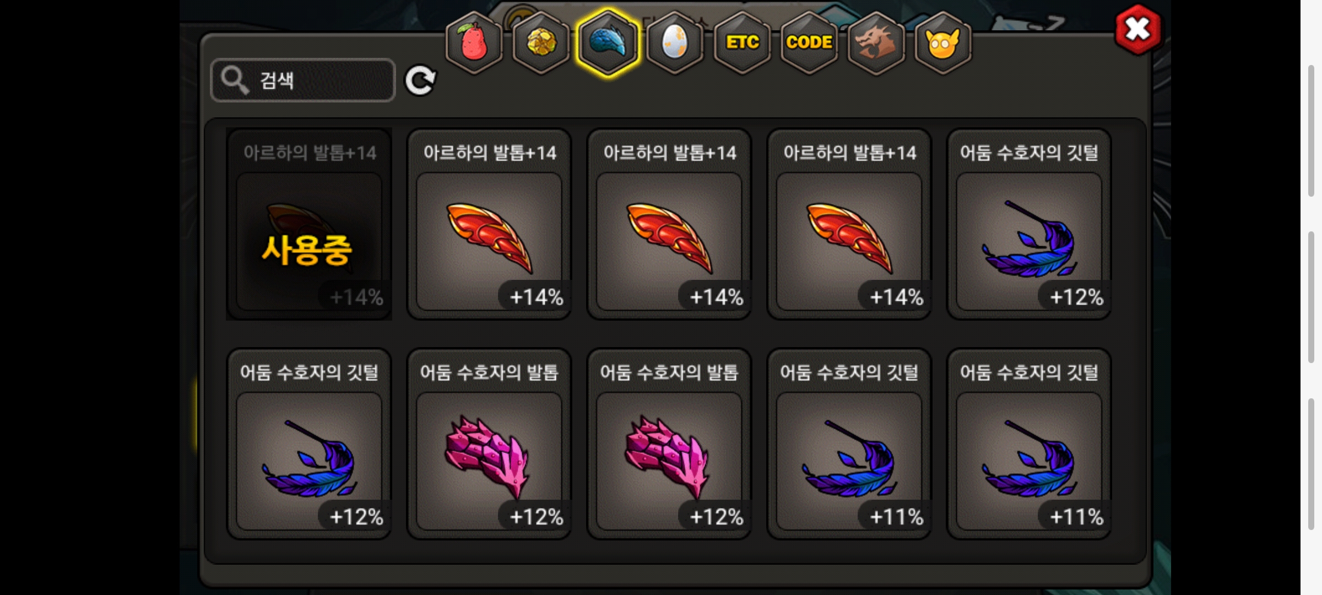Switch to the CODE tab
Viewport: 1322px width, 595px height.
(809, 43)
